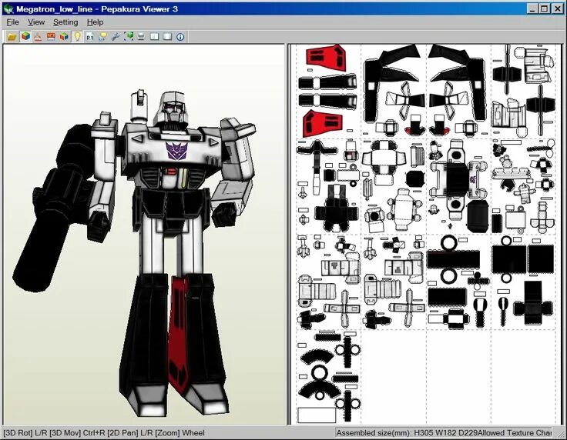Click the '[3D Rot] L/R' status bar hint
567x440 pixels.
25,432
